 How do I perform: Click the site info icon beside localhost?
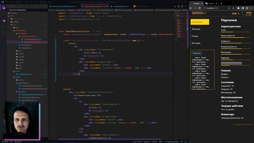(205, 8)
